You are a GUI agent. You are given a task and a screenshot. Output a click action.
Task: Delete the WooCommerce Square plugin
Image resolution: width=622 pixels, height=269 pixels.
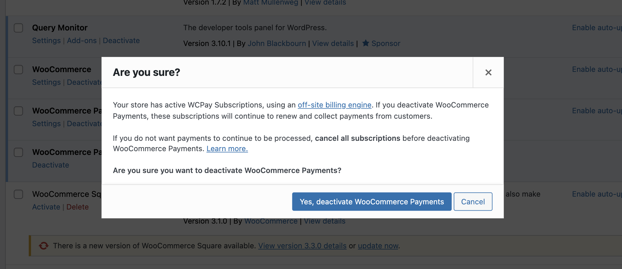coord(78,207)
